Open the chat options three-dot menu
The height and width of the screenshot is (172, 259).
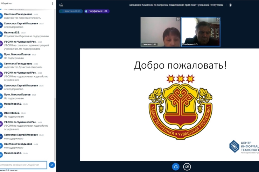[52, 3]
